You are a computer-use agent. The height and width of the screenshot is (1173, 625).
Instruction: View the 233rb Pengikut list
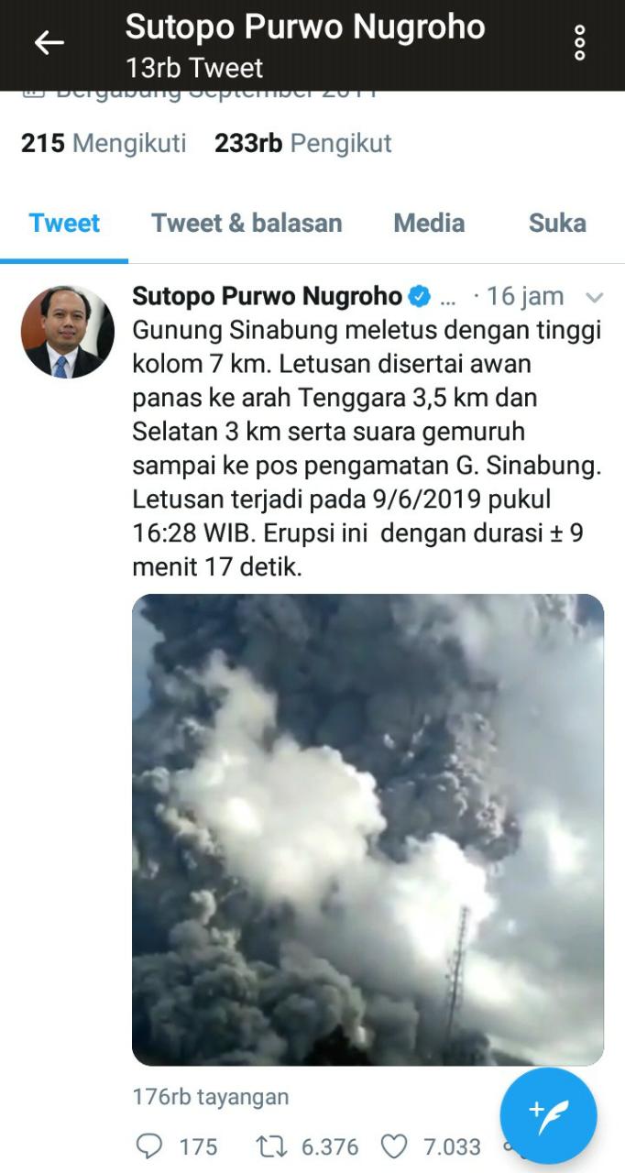[303, 143]
